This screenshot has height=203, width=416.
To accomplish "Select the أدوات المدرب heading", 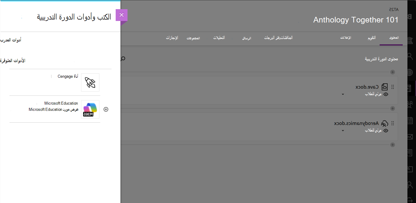I will coord(11,40).
